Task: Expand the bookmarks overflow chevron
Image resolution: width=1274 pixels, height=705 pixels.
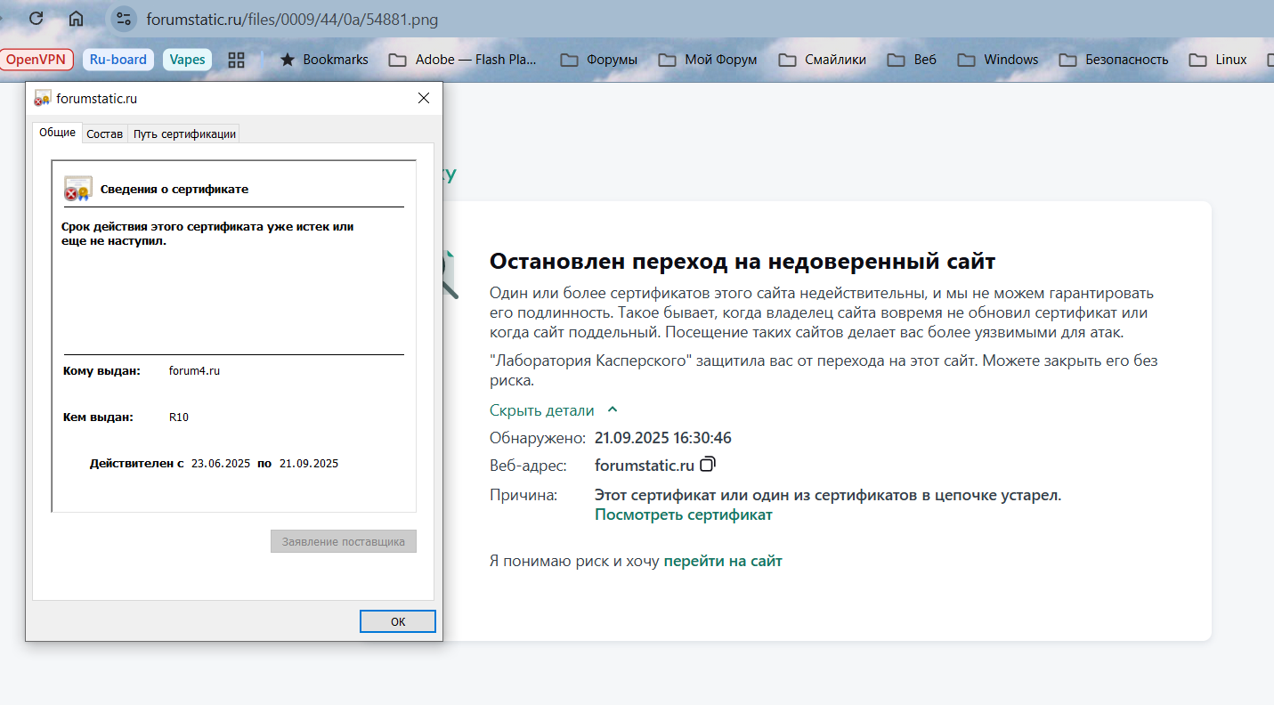Action: [1270, 59]
